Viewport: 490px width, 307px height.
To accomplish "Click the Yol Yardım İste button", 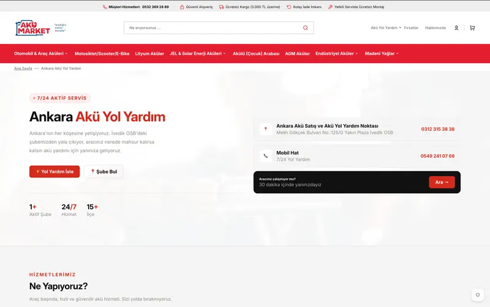I will tap(55, 172).
